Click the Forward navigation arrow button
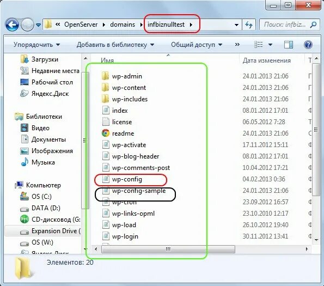Image resolution: width=324 pixels, height=286 pixels. (x=27, y=25)
